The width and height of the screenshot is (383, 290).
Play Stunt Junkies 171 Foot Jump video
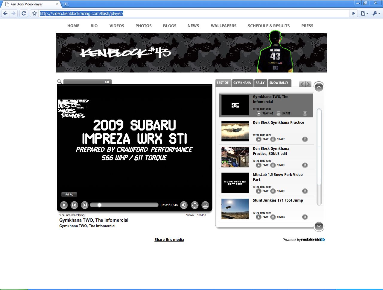click(259, 217)
